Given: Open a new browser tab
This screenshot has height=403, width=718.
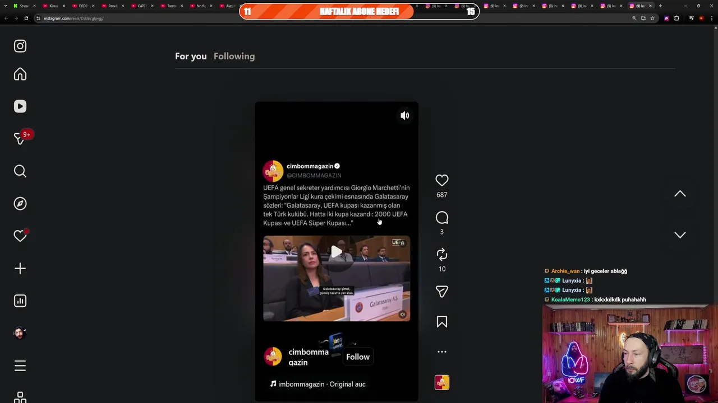Looking at the screenshot, I should coord(660,6).
